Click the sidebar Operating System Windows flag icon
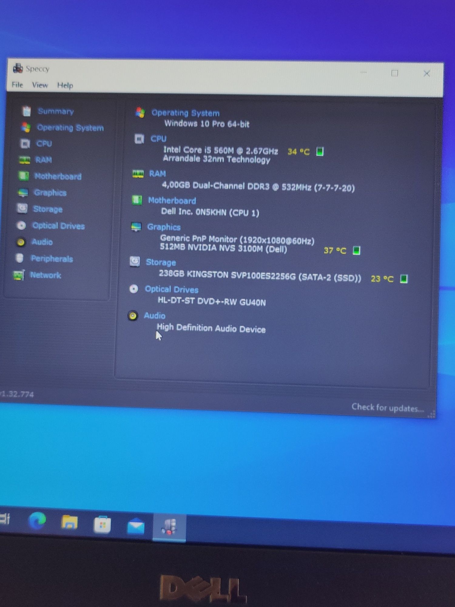Viewport: 455px width, 607px height. pos(26,127)
